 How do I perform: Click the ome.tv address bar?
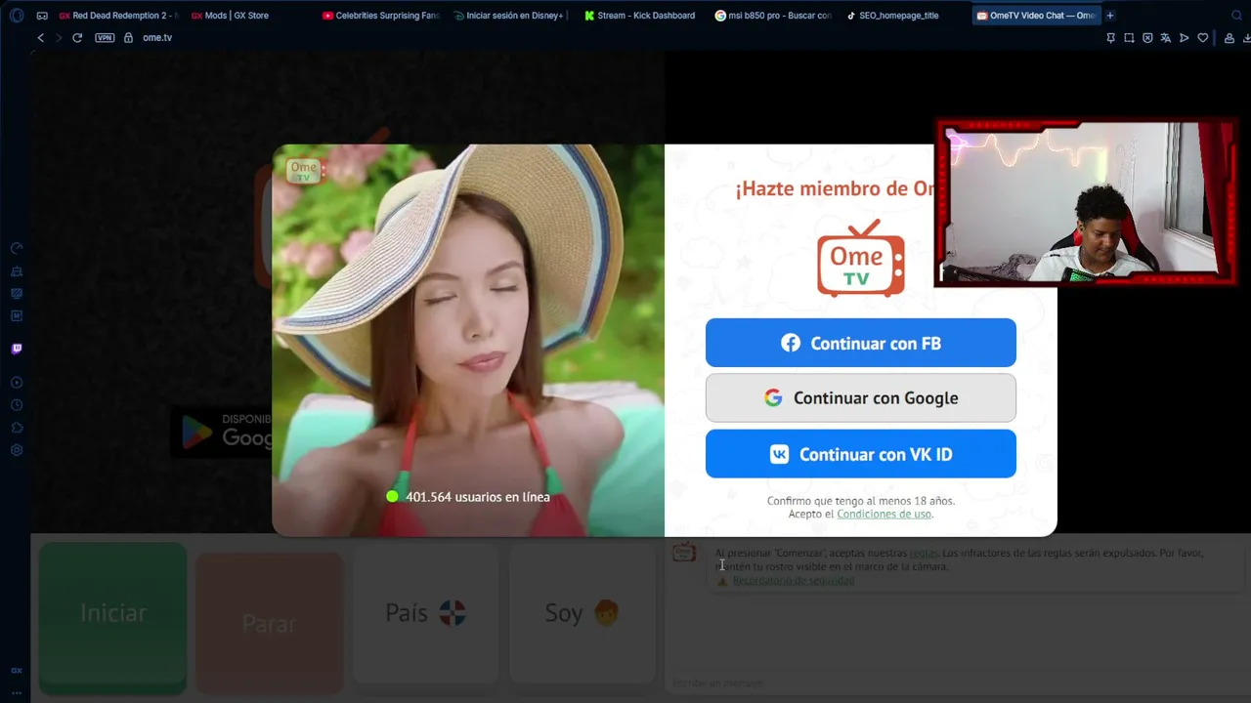157,38
